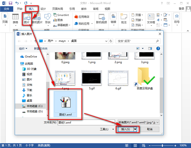Select 此电脑 (This PC) in navigation pane

pos(27,64)
